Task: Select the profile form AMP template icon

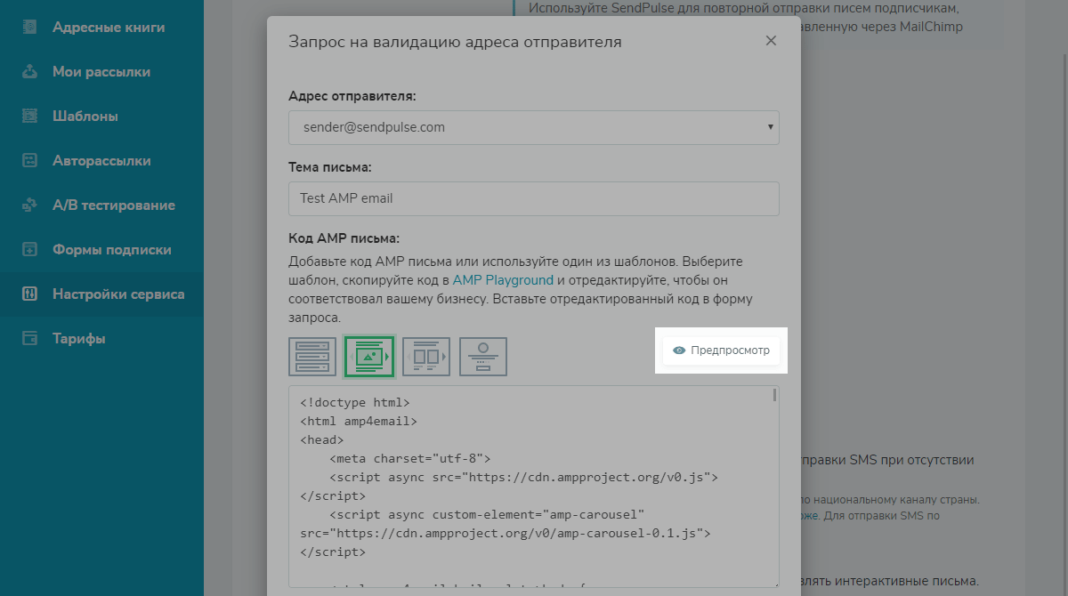Action: coord(483,357)
